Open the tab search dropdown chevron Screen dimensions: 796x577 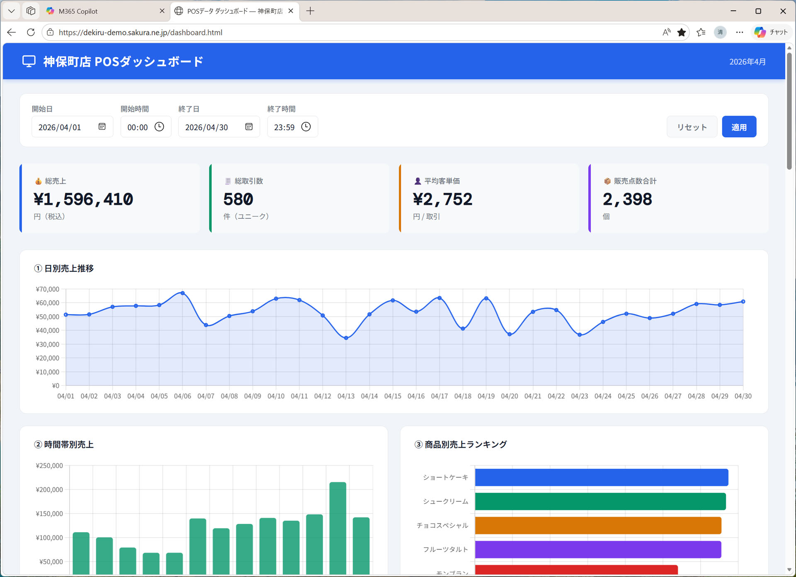11,11
